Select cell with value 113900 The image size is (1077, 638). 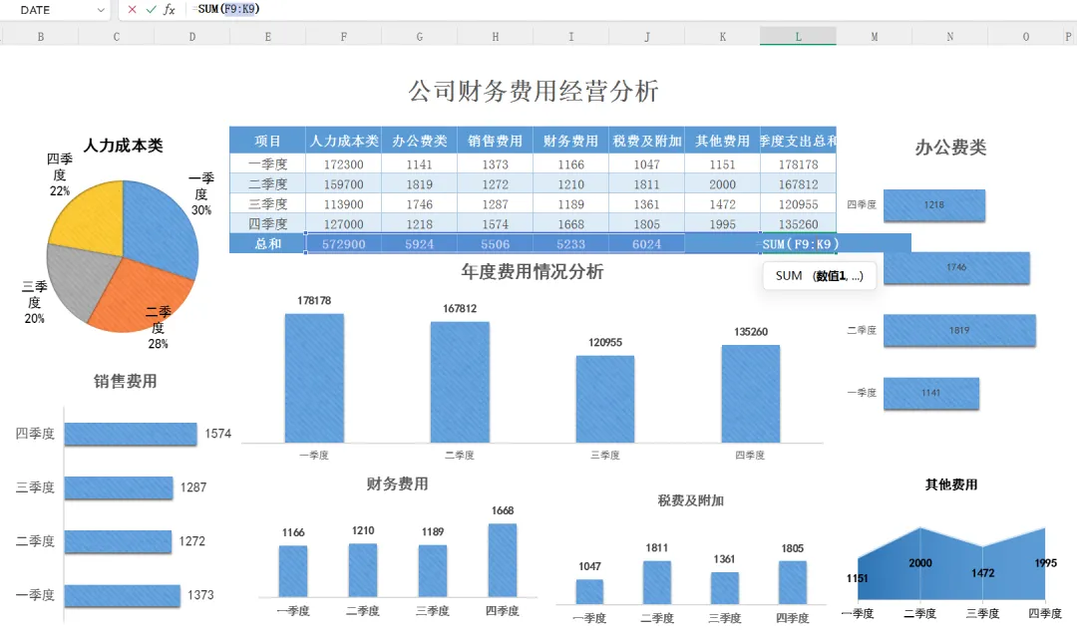(x=343, y=204)
